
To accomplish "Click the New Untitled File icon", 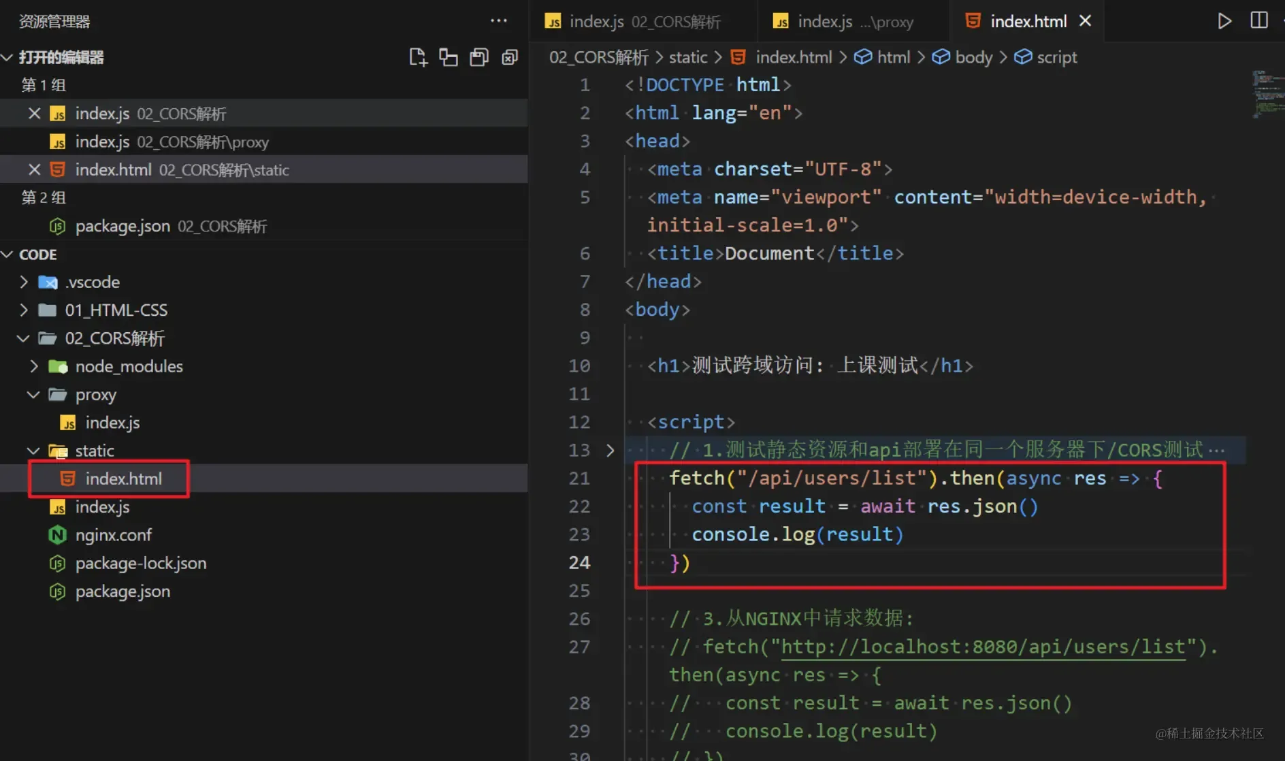I will pyautogui.click(x=418, y=57).
